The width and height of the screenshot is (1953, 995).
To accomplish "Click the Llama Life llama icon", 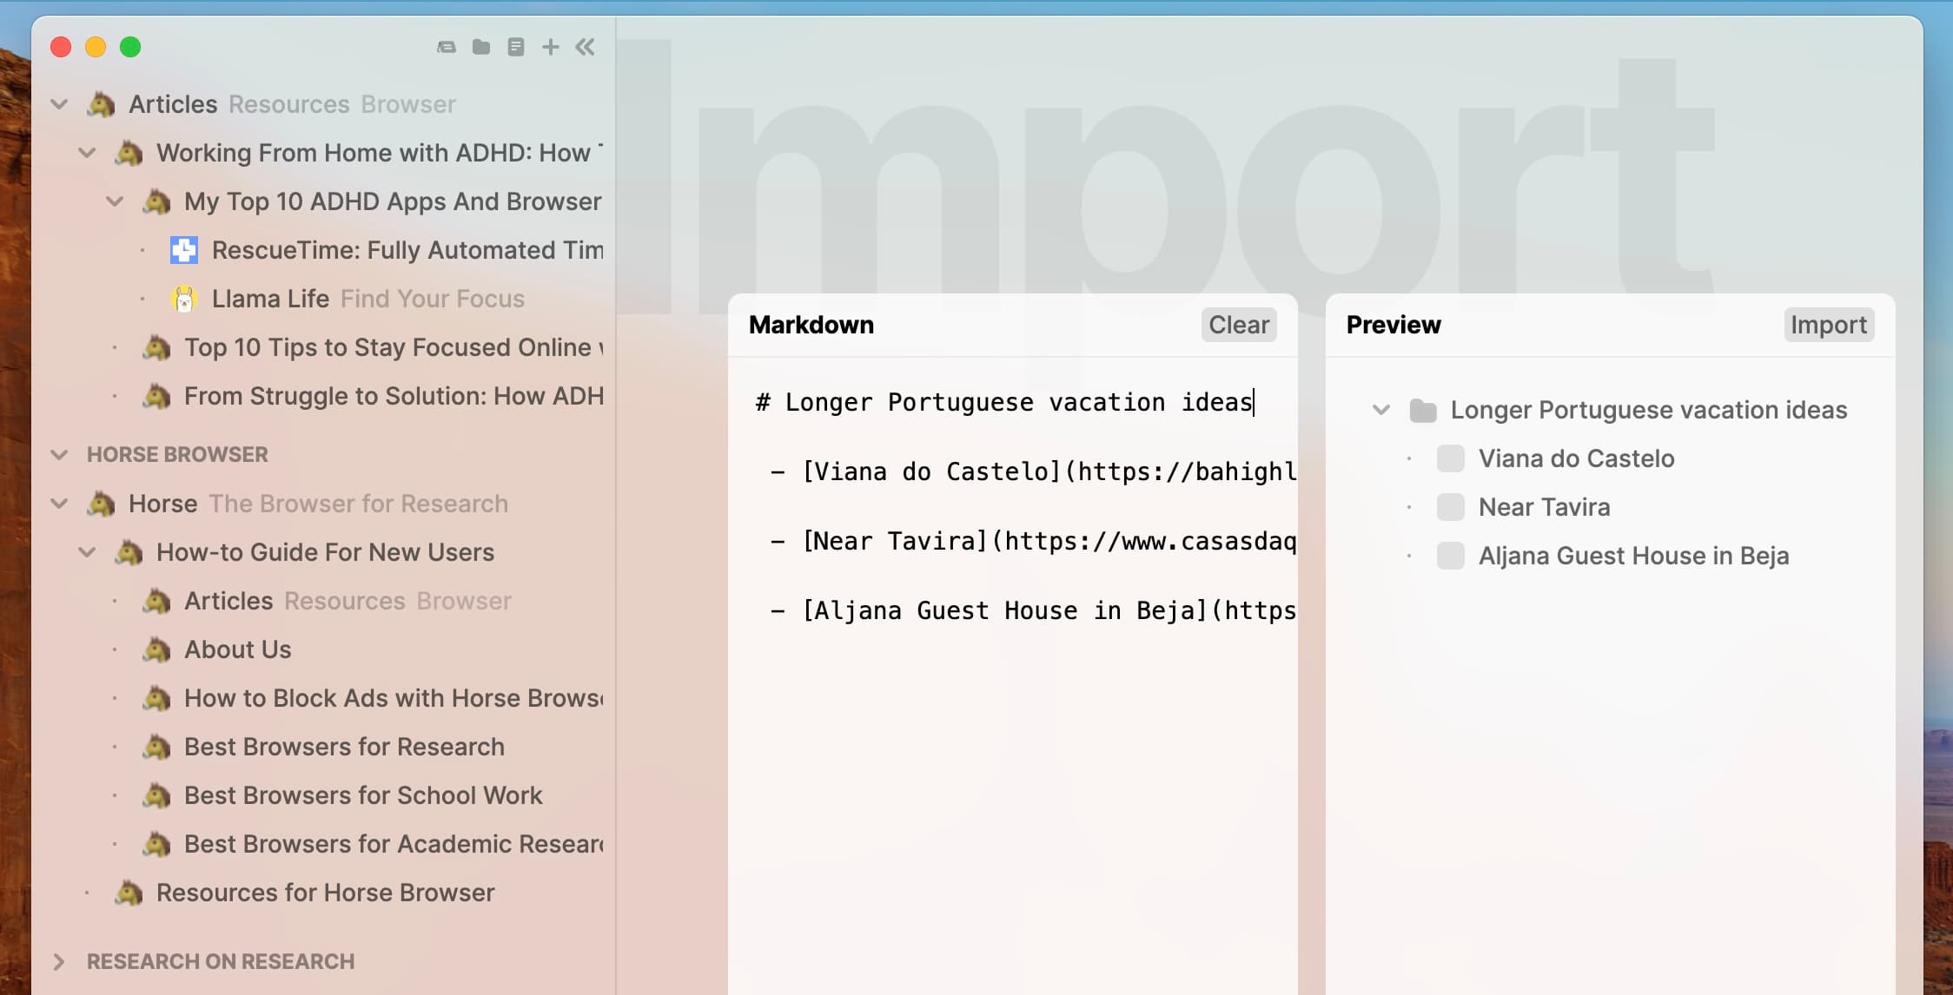I will (183, 299).
